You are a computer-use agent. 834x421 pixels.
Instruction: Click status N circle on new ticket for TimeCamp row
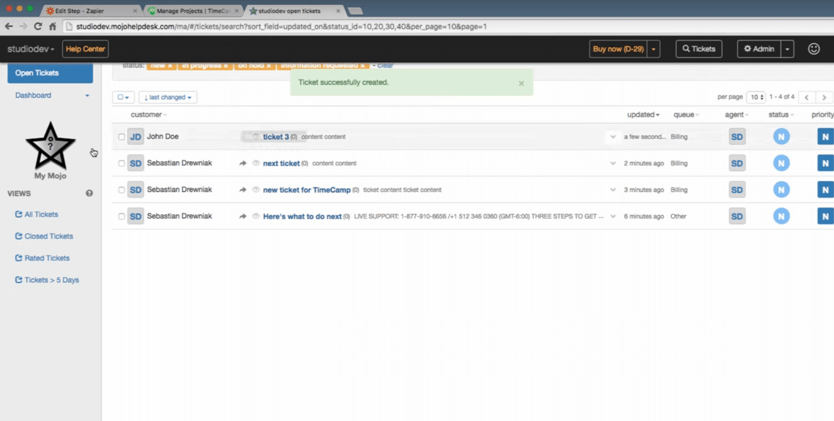(x=781, y=190)
